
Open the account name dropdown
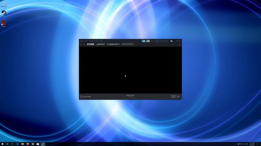coord(161,41)
